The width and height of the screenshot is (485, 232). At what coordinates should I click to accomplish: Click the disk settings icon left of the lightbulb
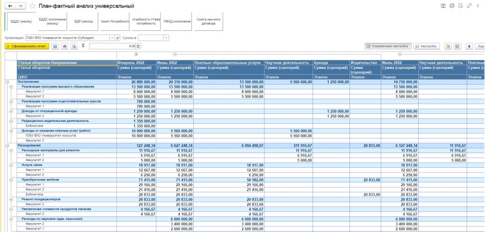tap(458, 46)
